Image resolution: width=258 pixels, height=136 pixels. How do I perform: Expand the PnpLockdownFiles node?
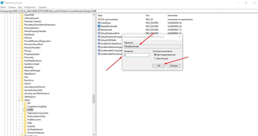pyautogui.click(x=22, y=116)
